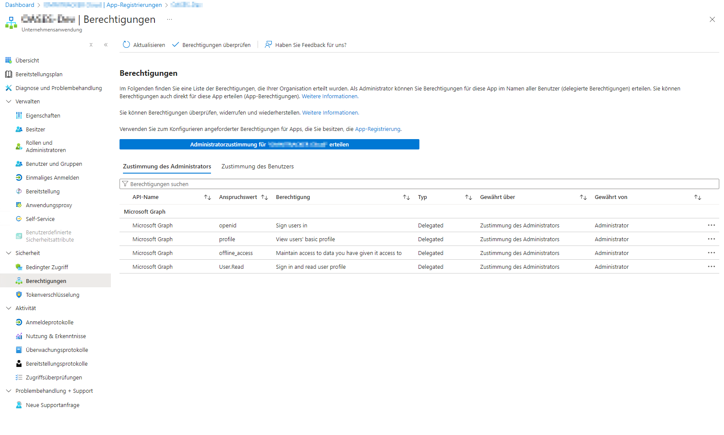Image resolution: width=724 pixels, height=435 pixels.
Task: Click the offline_access claim value cell
Action: 236,253
